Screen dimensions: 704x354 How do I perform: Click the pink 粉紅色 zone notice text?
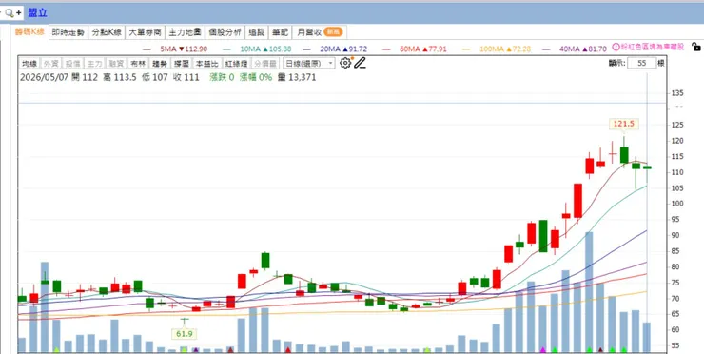point(653,47)
